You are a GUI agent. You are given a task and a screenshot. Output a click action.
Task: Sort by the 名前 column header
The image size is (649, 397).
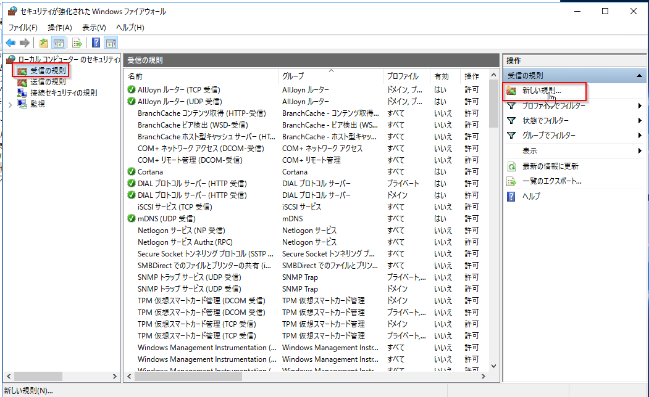click(x=201, y=76)
